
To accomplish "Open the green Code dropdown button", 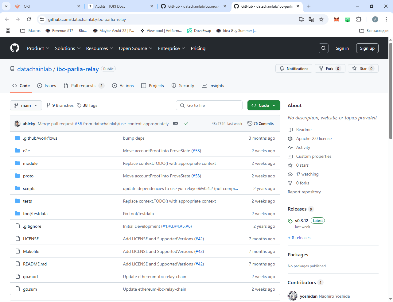I will (x=264, y=105).
